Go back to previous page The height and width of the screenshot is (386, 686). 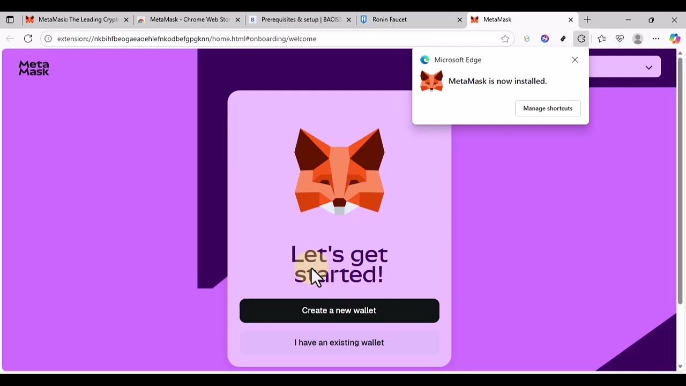pos(10,39)
